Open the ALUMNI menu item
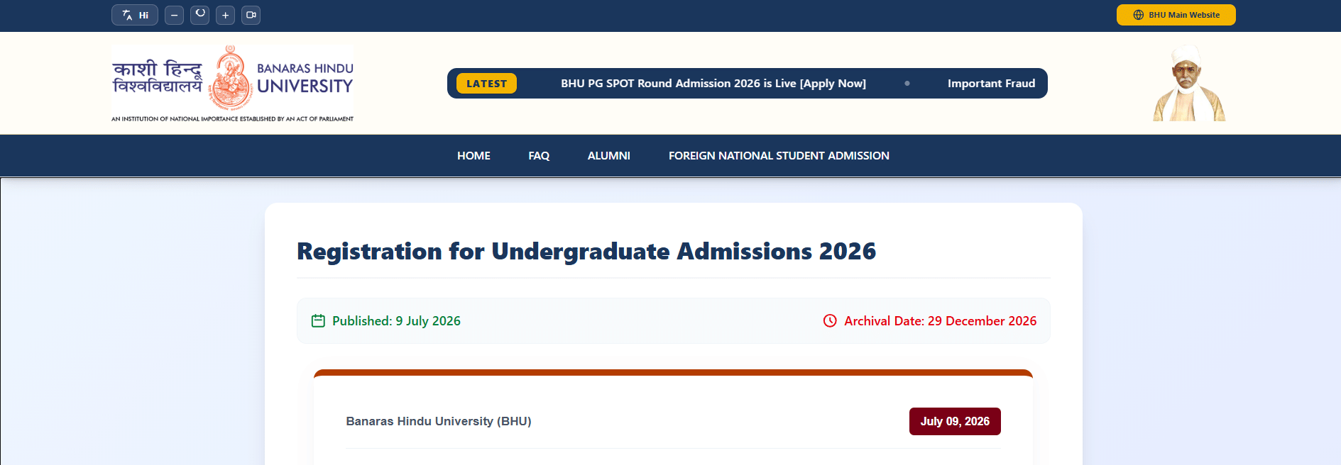The image size is (1341, 465). [x=608, y=156]
